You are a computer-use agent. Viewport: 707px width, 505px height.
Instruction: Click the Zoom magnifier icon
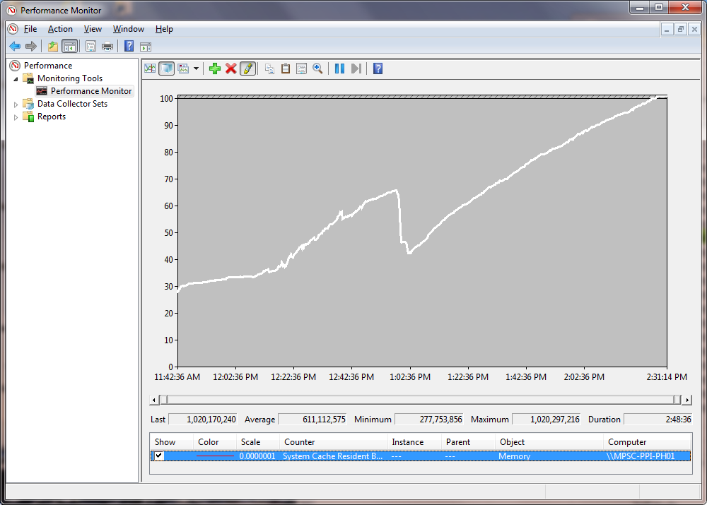tap(318, 69)
